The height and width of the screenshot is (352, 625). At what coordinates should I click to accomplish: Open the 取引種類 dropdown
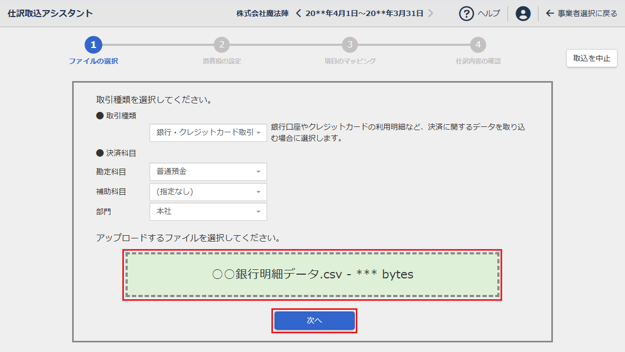[208, 132]
